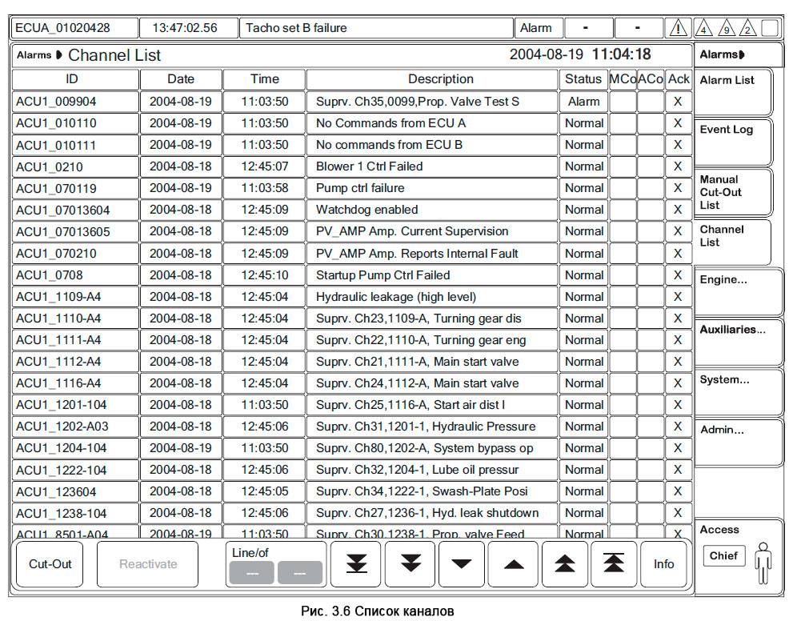Click the single line up arrow
Screen dimensions: 797x621
click(514, 564)
